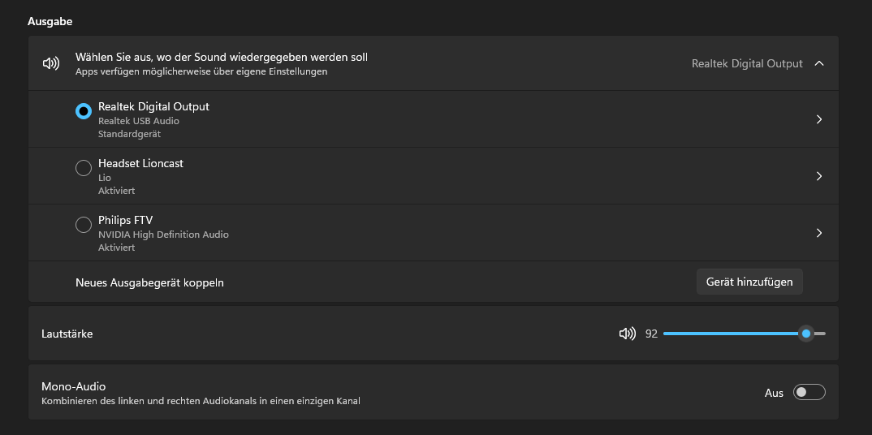This screenshot has width=872, height=435.
Task: Click the volume slider thumb
Action: [805, 334]
